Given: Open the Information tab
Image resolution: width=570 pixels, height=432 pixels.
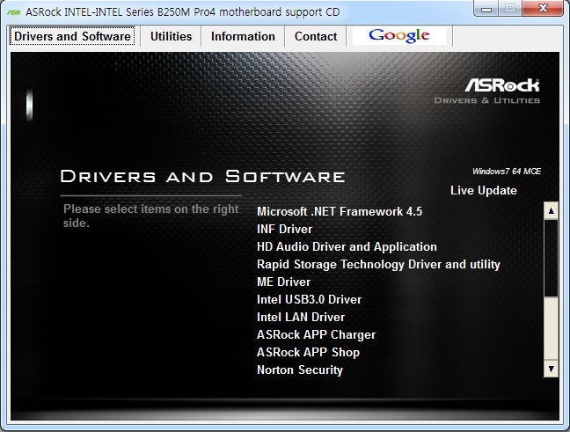Looking at the screenshot, I should tap(243, 36).
